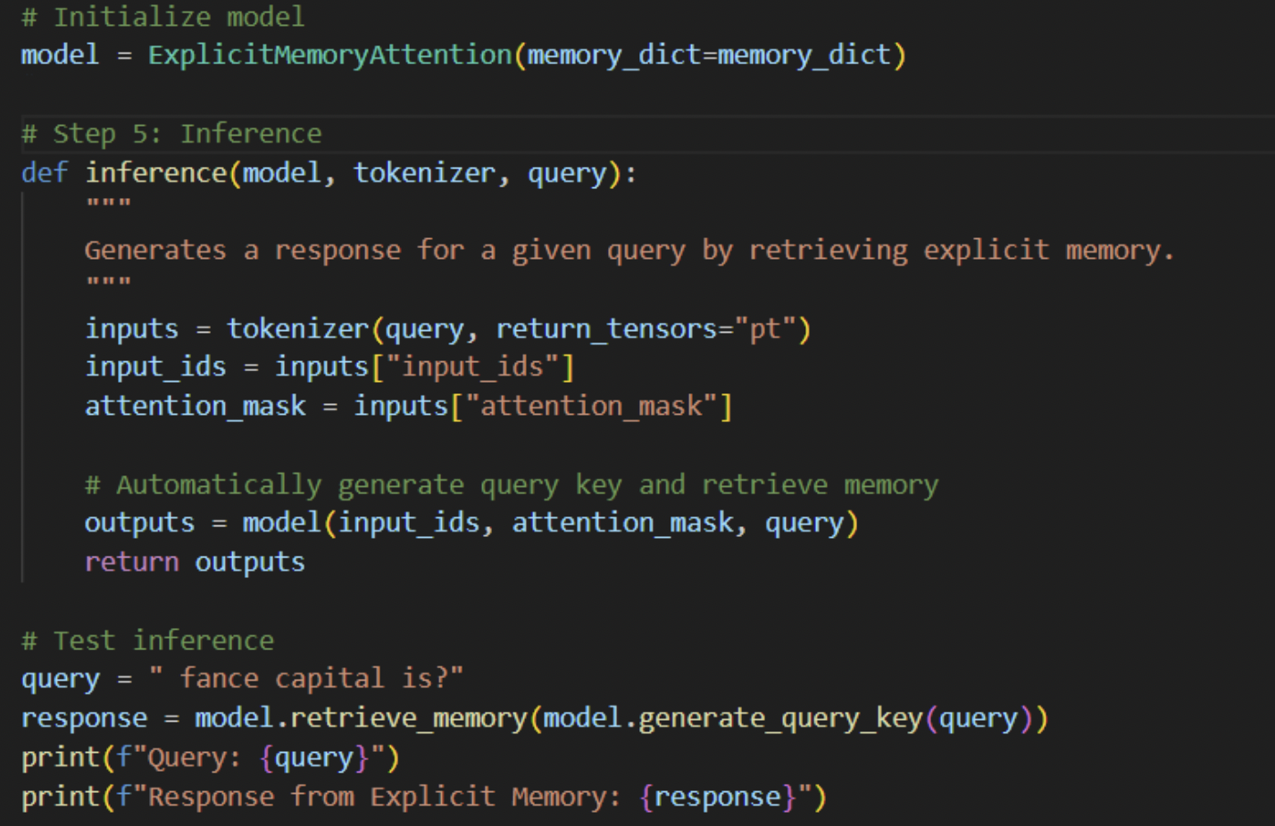Click the "Response from Explicit Memory" f-string text

pos(384,797)
